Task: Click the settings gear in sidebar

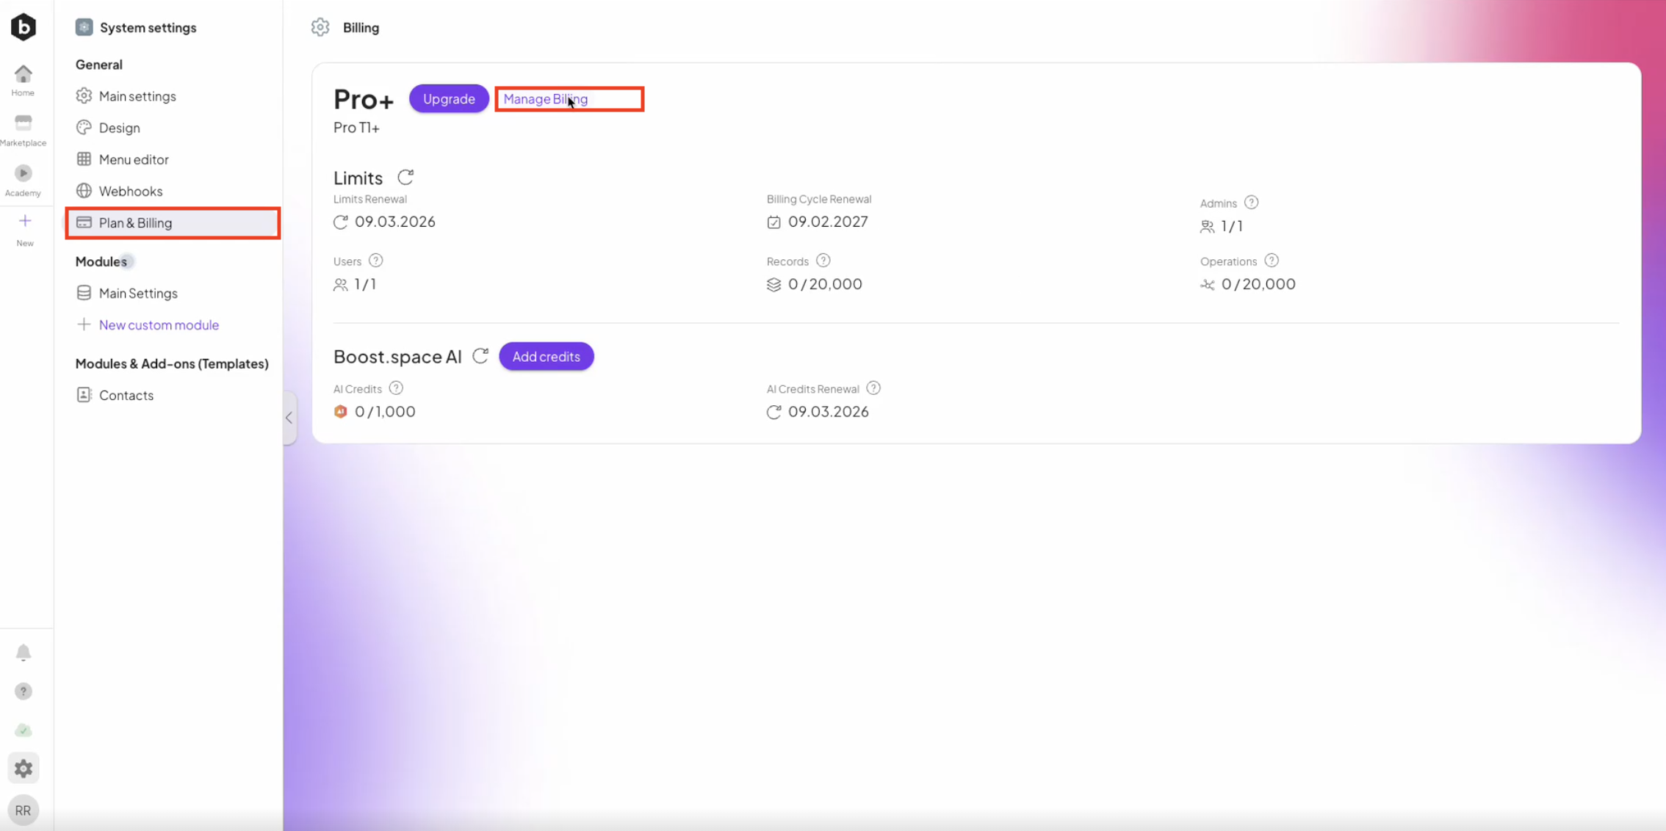Action: click(x=24, y=768)
